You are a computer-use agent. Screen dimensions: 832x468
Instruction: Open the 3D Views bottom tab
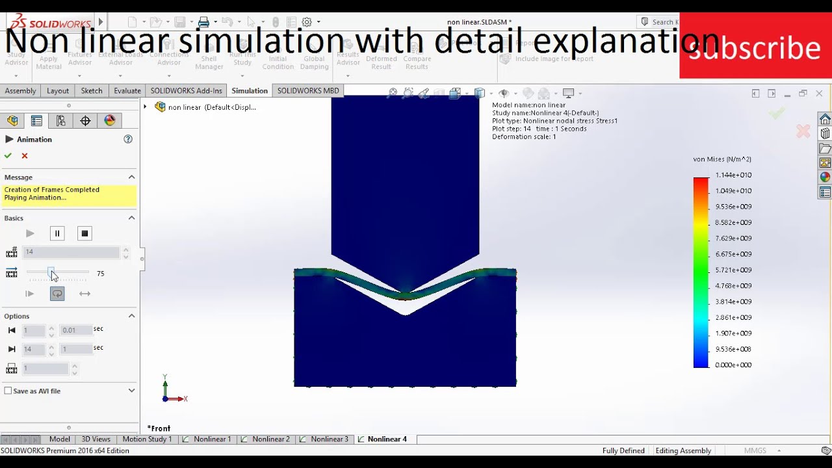[96, 439]
